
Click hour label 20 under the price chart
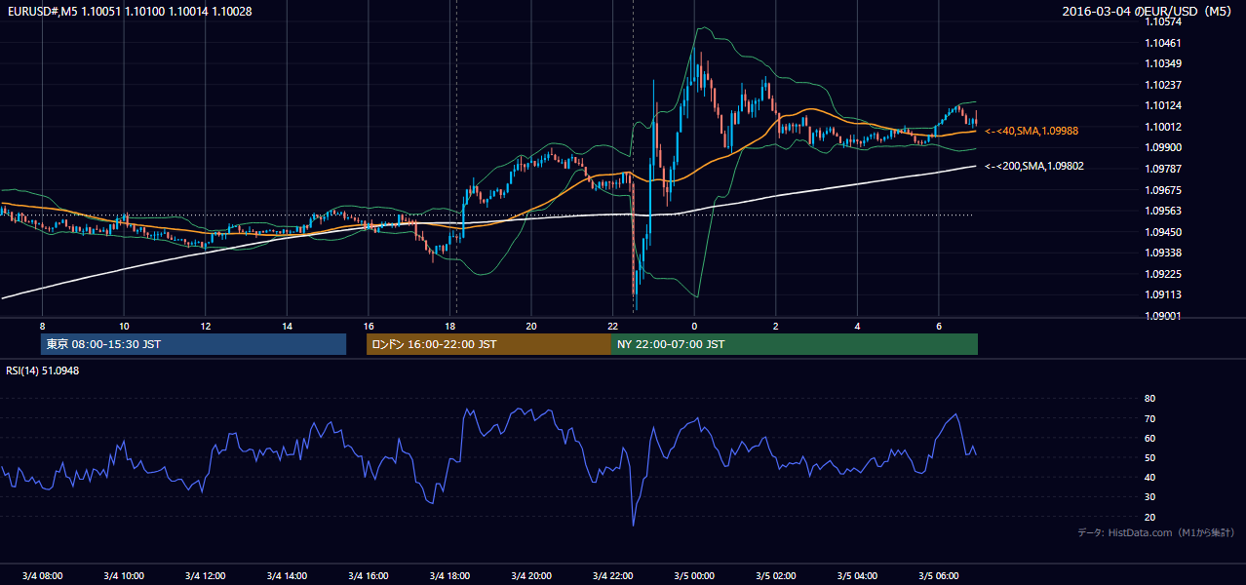pos(531,326)
